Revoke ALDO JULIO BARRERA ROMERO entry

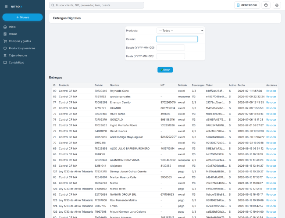(x=271, y=149)
